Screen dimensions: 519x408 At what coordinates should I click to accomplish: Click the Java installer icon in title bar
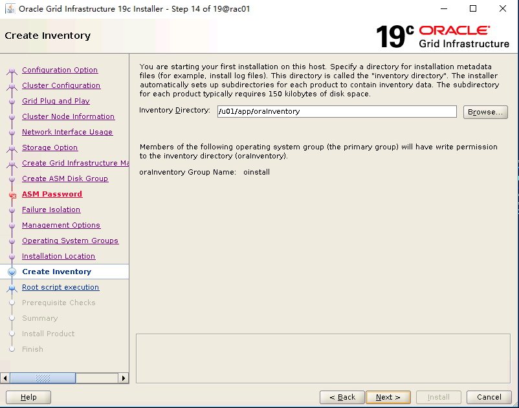point(10,8)
